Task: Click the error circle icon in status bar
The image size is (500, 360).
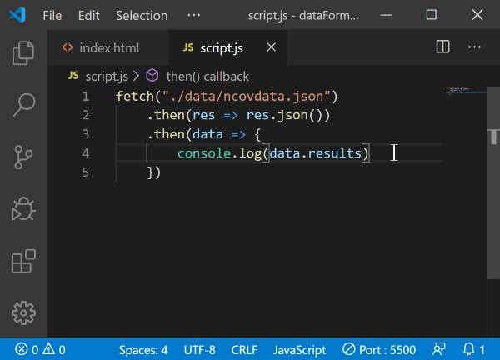Action: tap(22, 349)
